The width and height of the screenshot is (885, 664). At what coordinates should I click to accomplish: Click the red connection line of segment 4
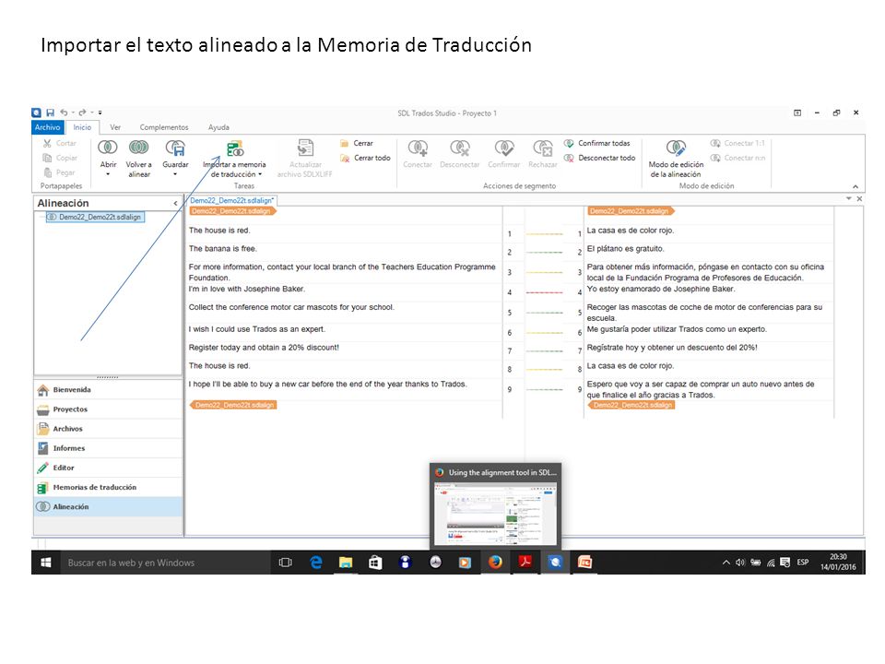[x=544, y=292]
